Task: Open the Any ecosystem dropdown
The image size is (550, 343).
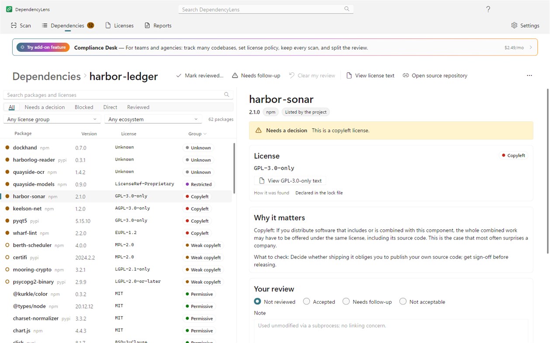Action: [153, 119]
